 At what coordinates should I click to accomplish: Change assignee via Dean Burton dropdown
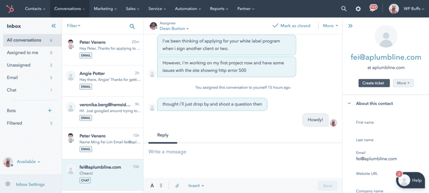coord(174,29)
